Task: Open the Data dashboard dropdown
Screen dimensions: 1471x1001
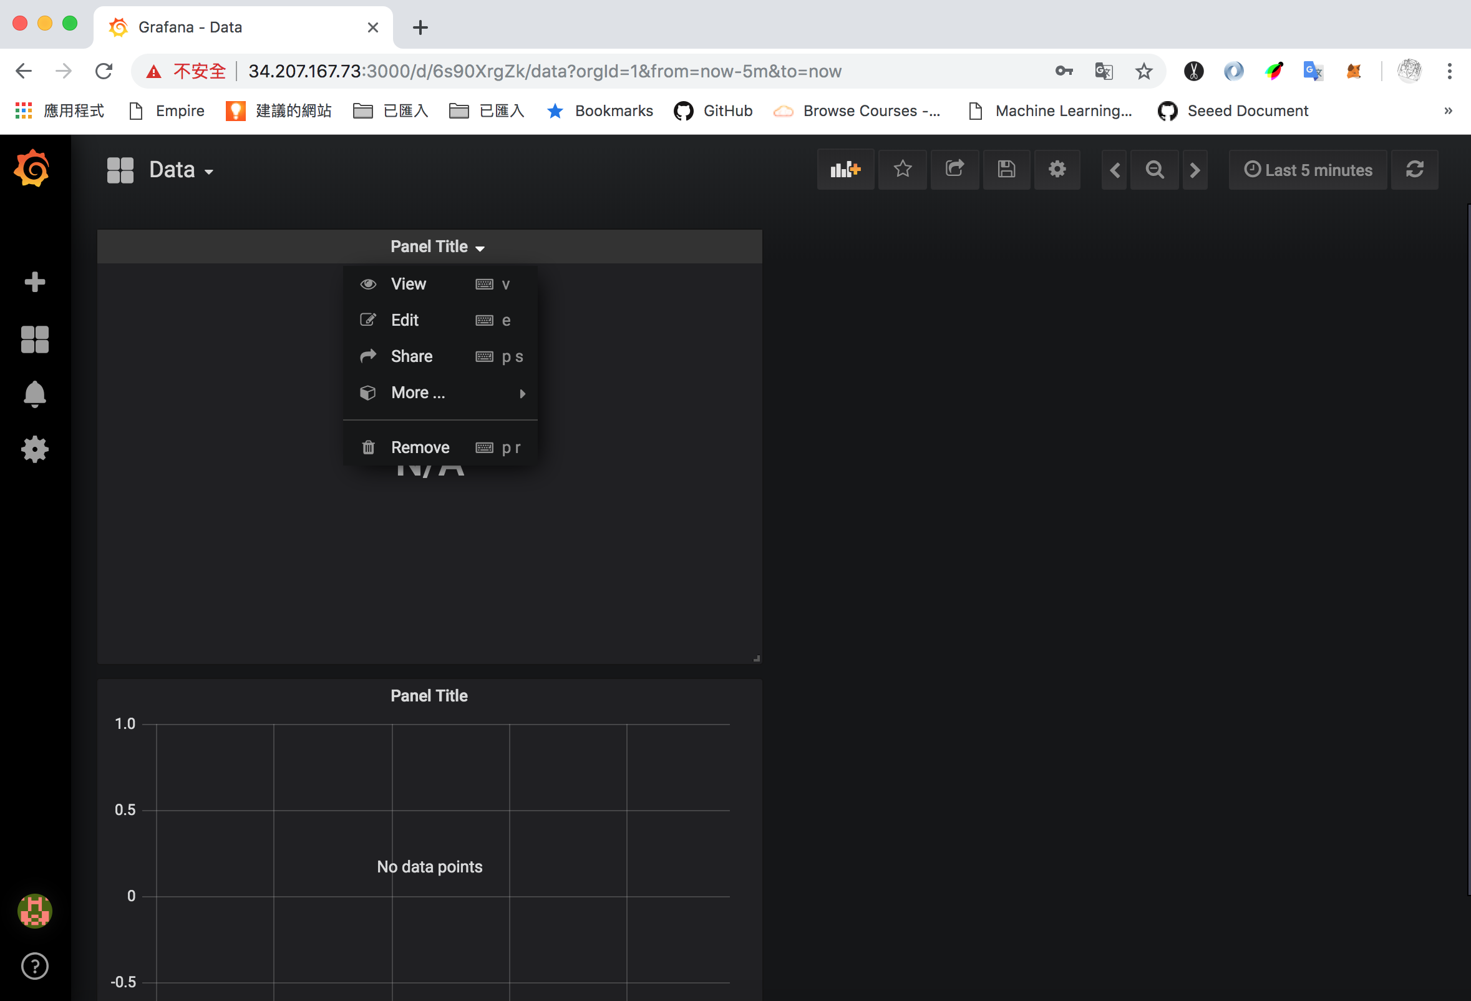Action: tap(181, 170)
